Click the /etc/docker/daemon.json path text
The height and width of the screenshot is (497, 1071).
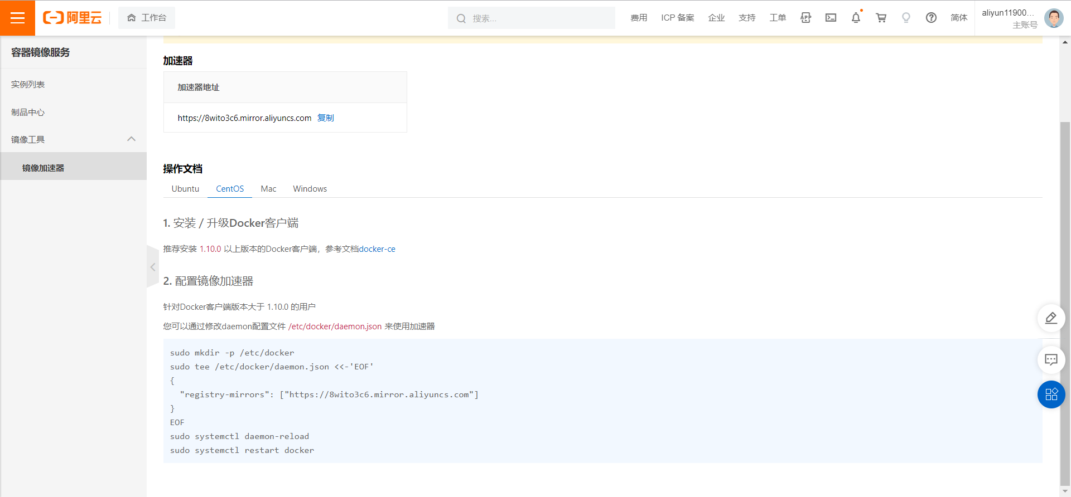click(335, 327)
